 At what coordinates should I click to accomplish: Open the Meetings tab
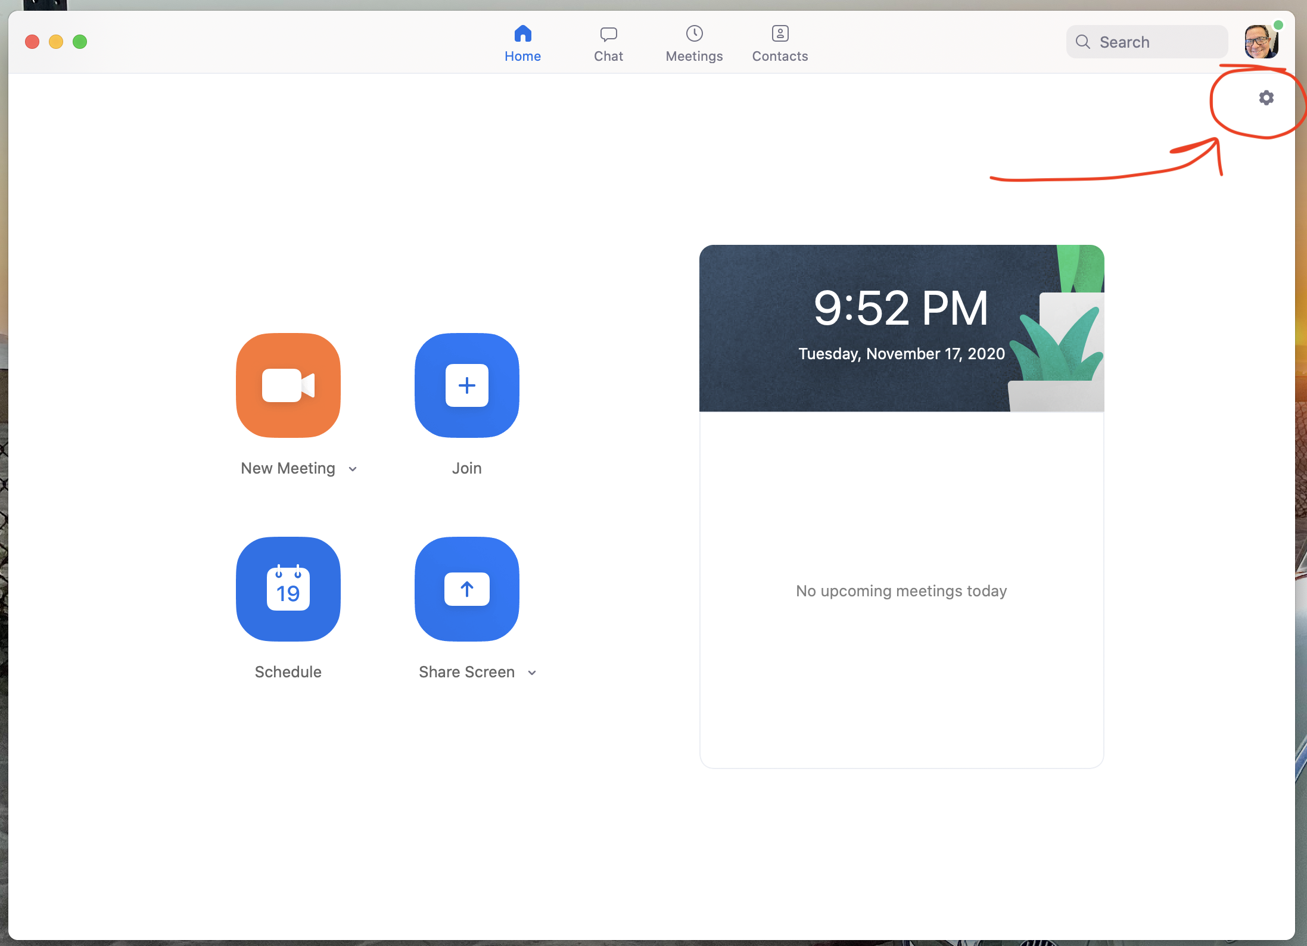coord(694,43)
